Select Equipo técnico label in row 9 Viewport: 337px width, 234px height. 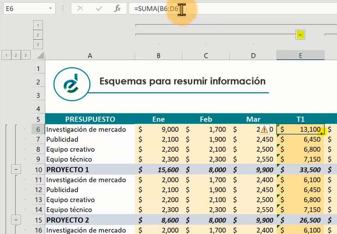point(90,159)
